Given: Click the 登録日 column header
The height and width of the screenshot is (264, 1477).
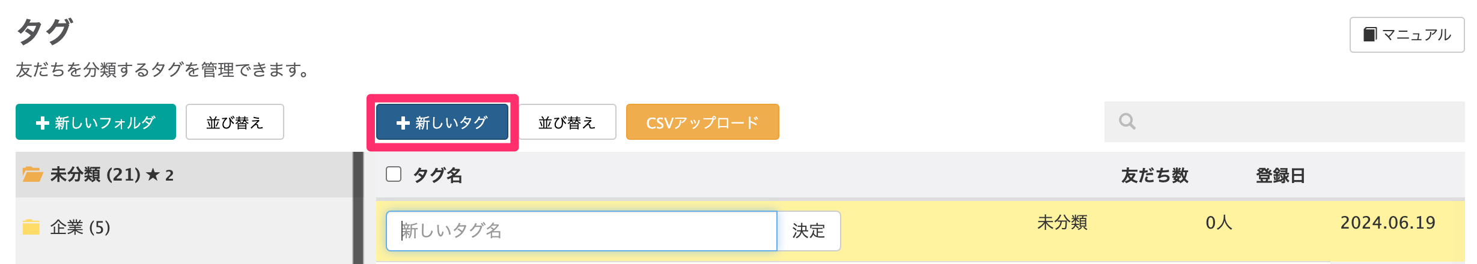Looking at the screenshot, I should [x=1280, y=176].
